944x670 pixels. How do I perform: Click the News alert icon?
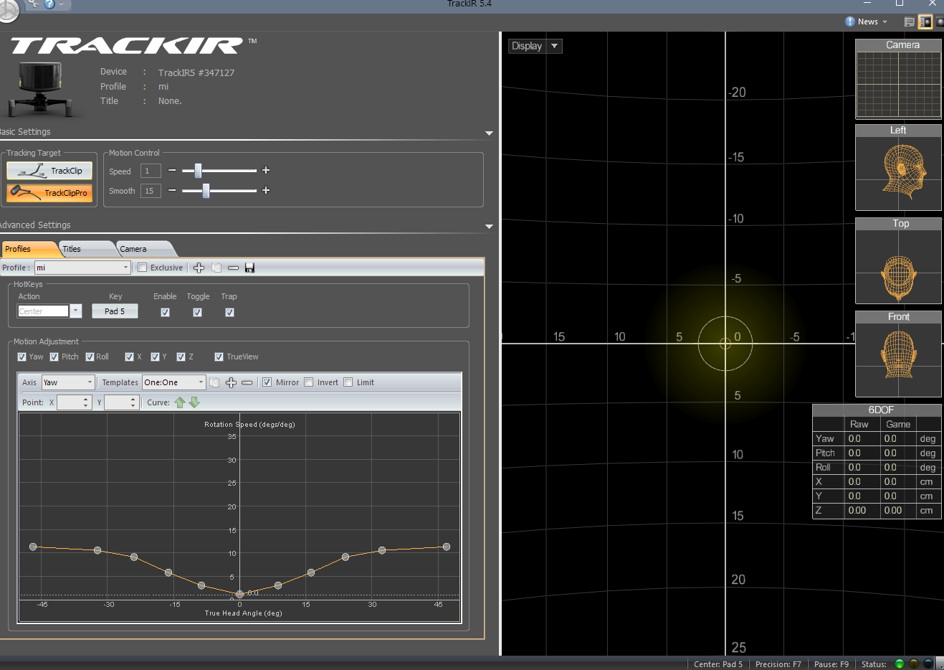click(x=850, y=22)
